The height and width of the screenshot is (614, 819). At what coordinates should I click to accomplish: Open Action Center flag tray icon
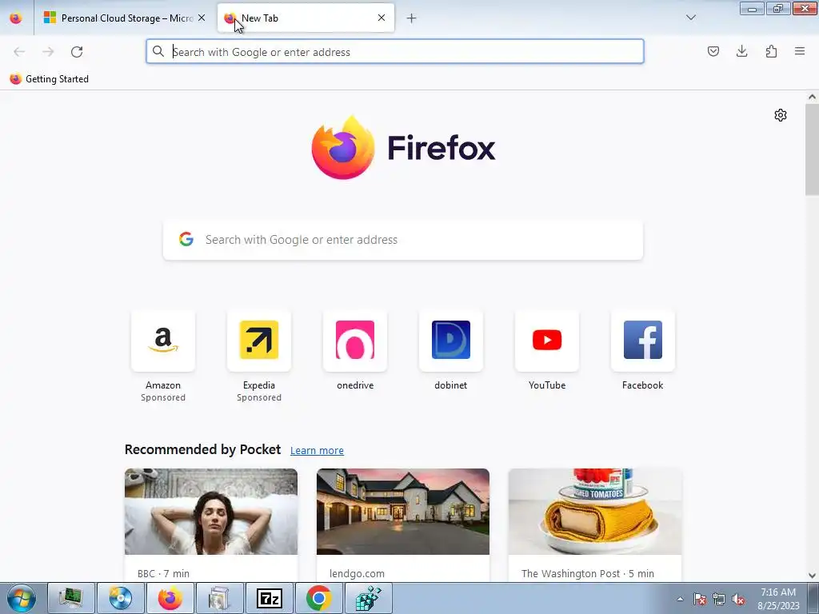tap(700, 600)
